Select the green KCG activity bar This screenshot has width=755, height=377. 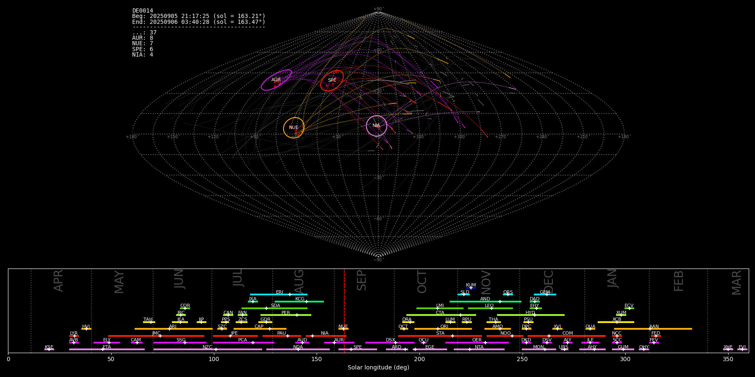pos(299,301)
